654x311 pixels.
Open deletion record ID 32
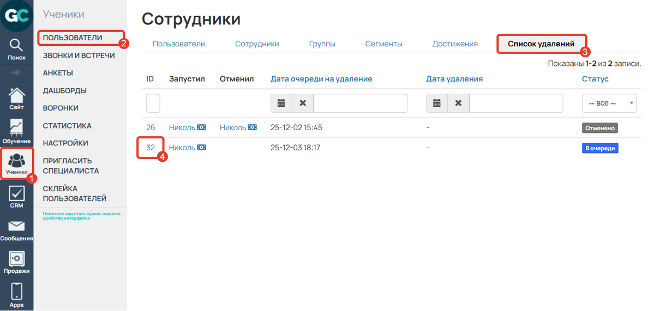point(151,148)
